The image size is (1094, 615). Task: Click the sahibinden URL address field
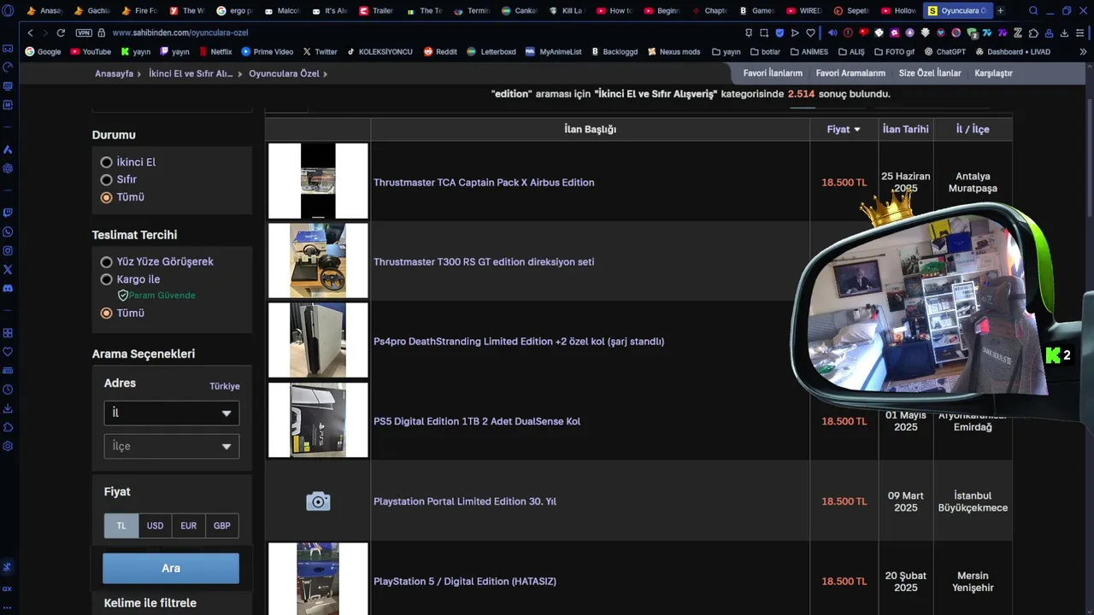point(179,32)
